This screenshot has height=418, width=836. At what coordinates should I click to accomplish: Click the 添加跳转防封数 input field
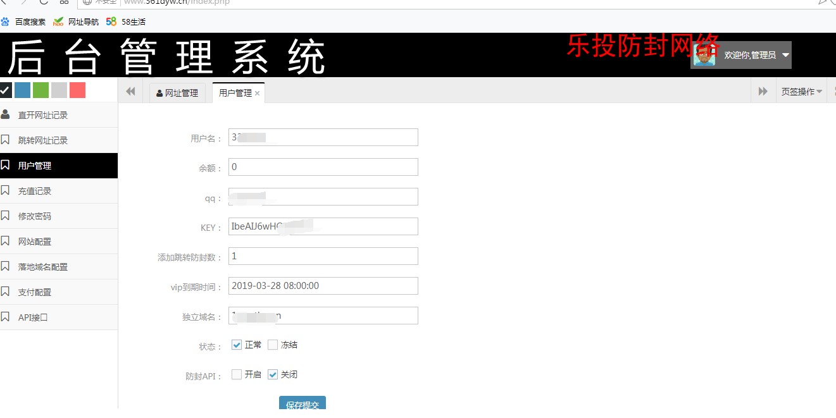coord(323,256)
